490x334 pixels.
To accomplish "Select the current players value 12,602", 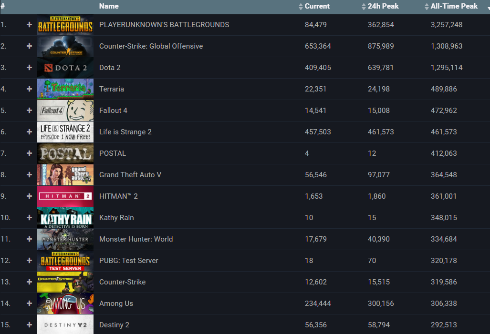I will click(316, 282).
